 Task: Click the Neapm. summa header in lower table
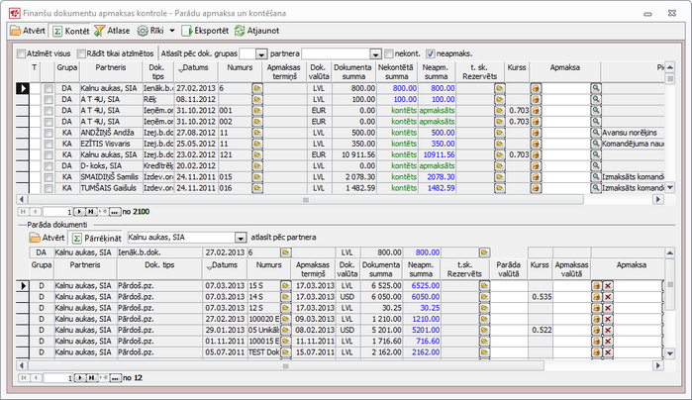pyautogui.click(x=421, y=269)
